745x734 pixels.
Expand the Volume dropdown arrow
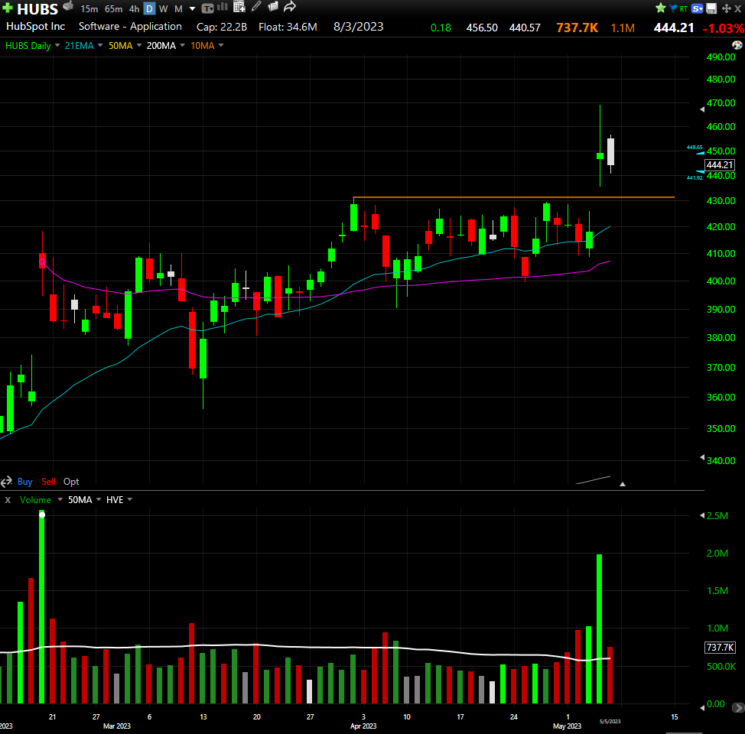pos(60,500)
